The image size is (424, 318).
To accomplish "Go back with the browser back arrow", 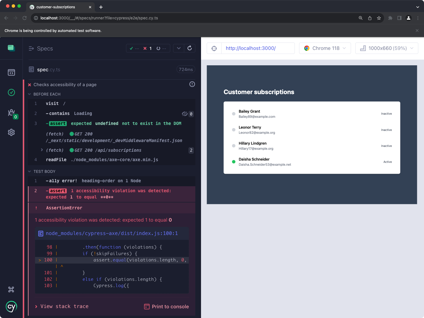I will (6, 18).
